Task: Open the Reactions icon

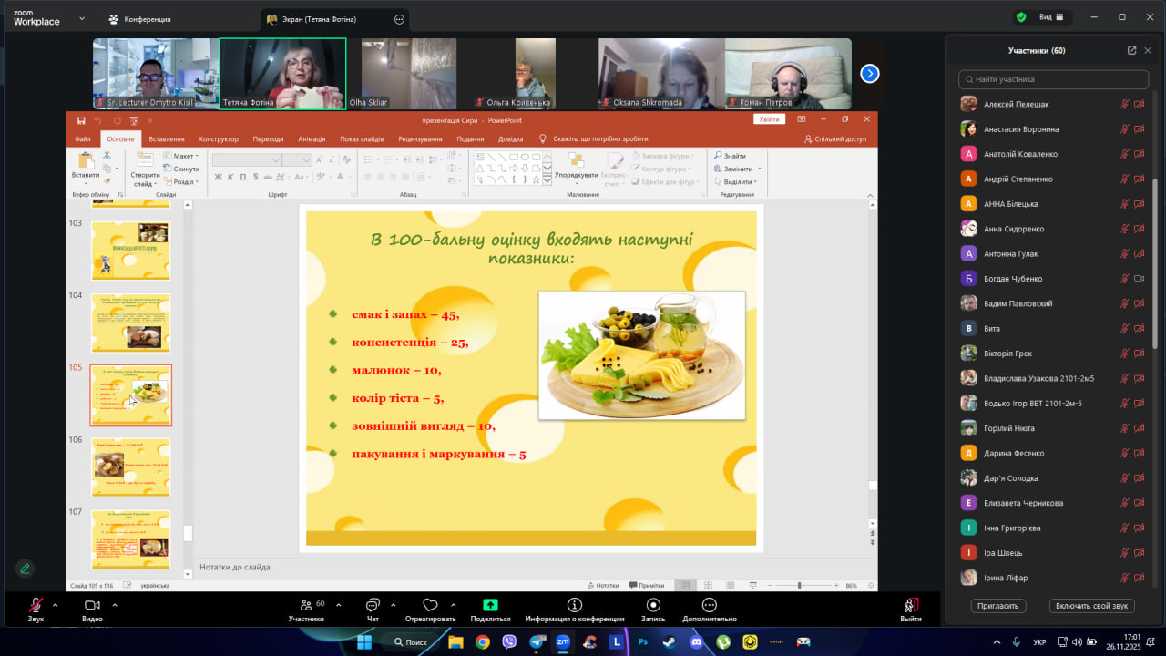Action: [x=430, y=605]
